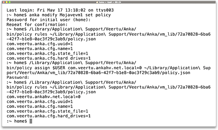Click first 'com.veertu.anka.cfg.name=1' output line
The width and height of the screenshot is (218, 130).
pyautogui.click(x=40, y=49)
